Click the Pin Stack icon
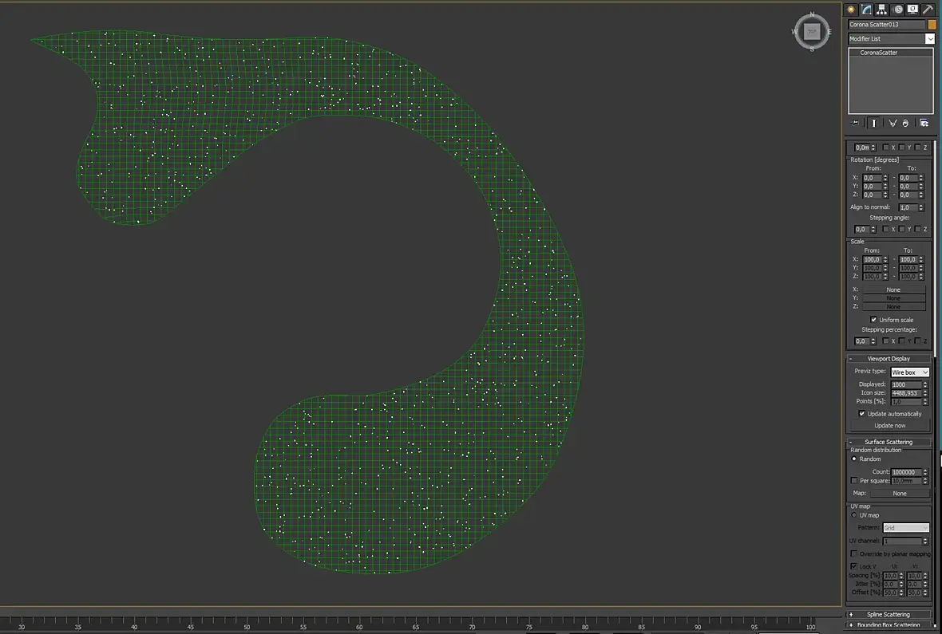 (x=856, y=123)
